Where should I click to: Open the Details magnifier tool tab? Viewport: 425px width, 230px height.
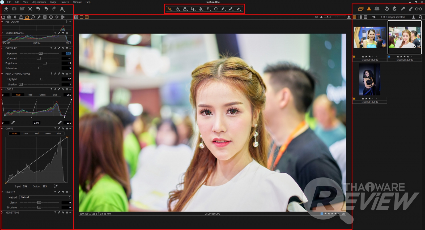pos(33,17)
